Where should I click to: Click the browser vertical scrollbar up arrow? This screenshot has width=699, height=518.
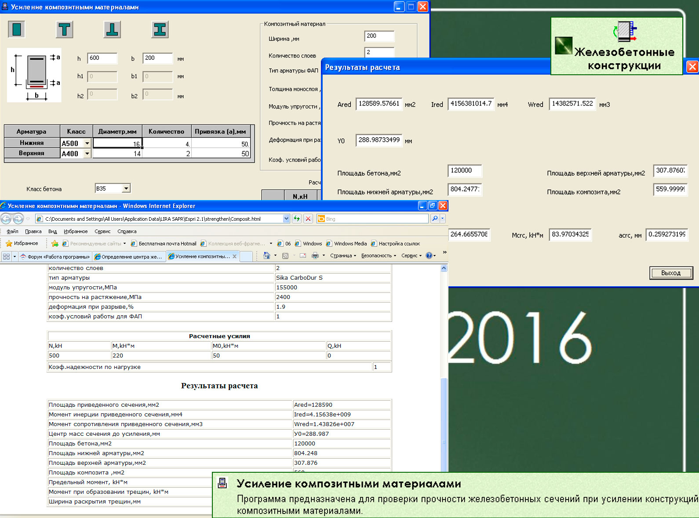444,268
